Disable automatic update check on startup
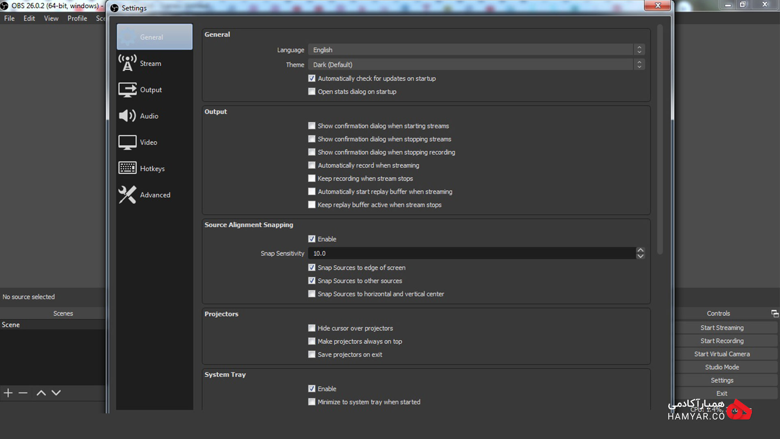The height and width of the screenshot is (439, 780). point(312,78)
